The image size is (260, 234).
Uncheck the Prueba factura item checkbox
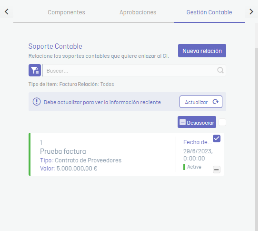(217, 138)
